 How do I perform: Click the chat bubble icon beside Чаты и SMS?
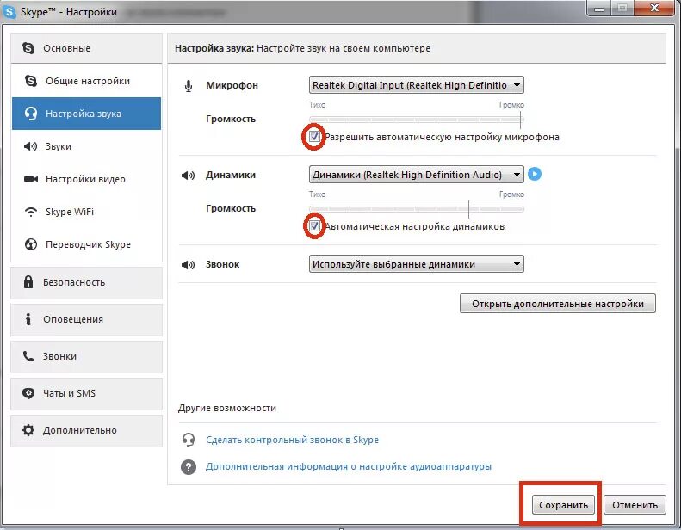(x=28, y=393)
